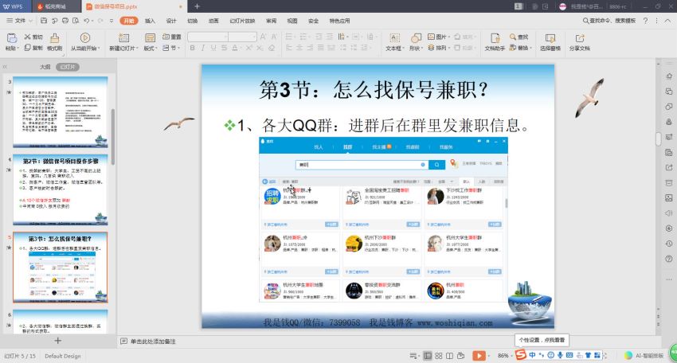Open the View (视图) ribbon tab
Screen dimensions: 677x363
pyautogui.click(x=292, y=21)
